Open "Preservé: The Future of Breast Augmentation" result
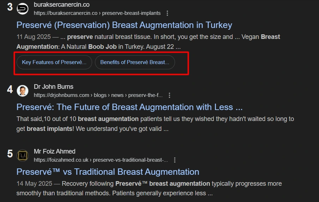 pyautogui.click(x=130, y=107)
